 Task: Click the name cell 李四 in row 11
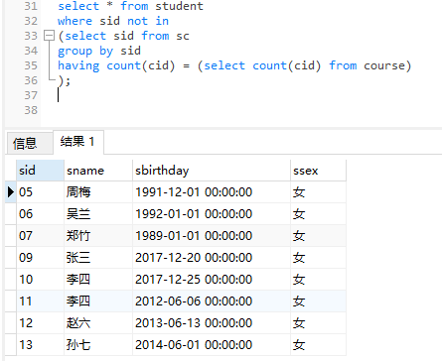pos(98,301)
